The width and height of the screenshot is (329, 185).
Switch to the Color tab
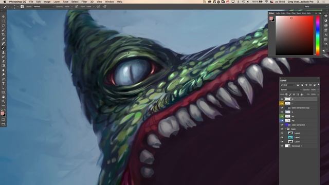click(271, 13)
